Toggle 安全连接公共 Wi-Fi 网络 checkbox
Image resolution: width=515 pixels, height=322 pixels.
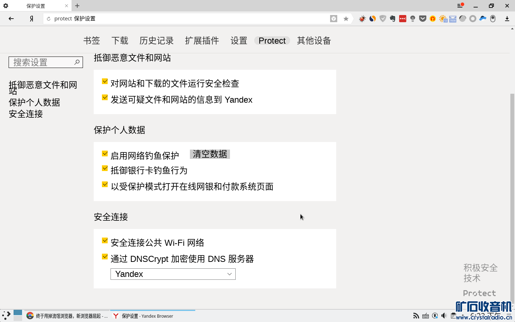(105, 241)
